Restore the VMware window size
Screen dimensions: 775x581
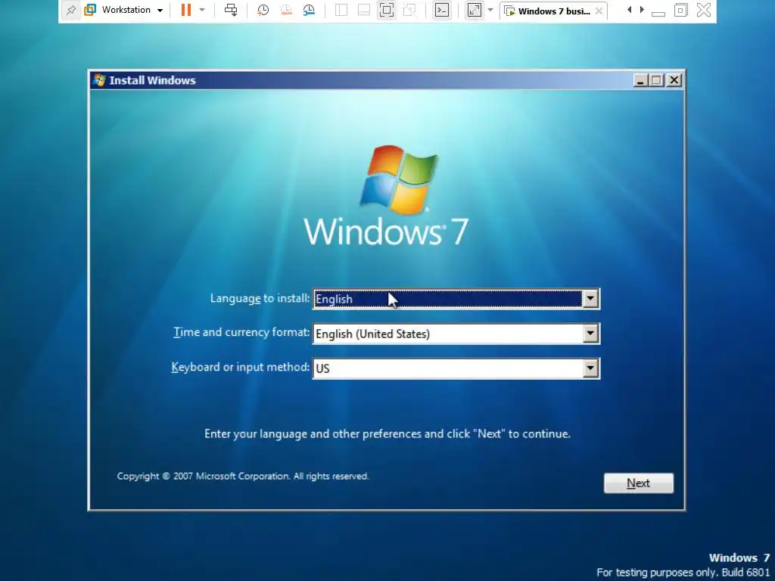point(680,10)
